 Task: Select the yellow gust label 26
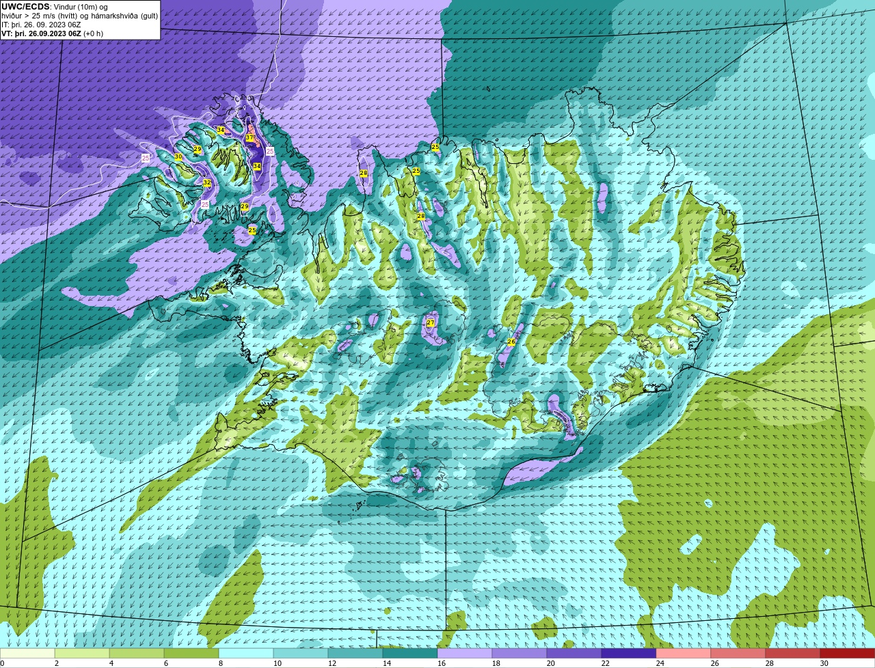(x=511, y=341)
